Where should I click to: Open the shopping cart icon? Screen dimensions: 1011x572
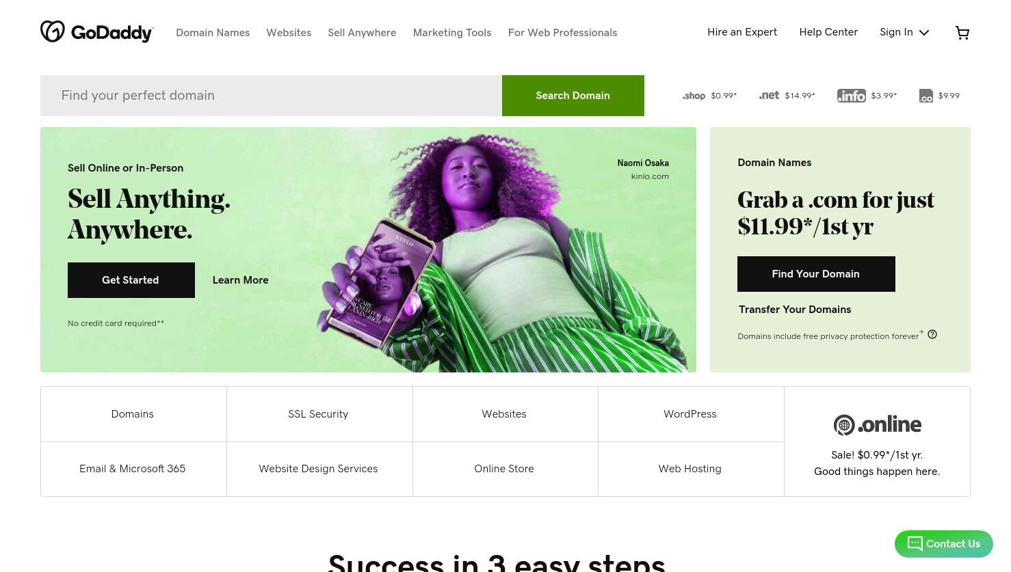[962, 33]
